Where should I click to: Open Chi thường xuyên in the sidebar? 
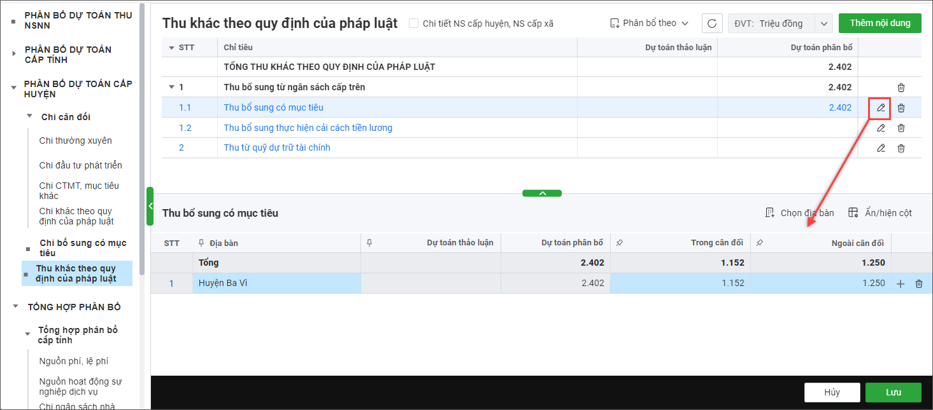tap(75, 140)
